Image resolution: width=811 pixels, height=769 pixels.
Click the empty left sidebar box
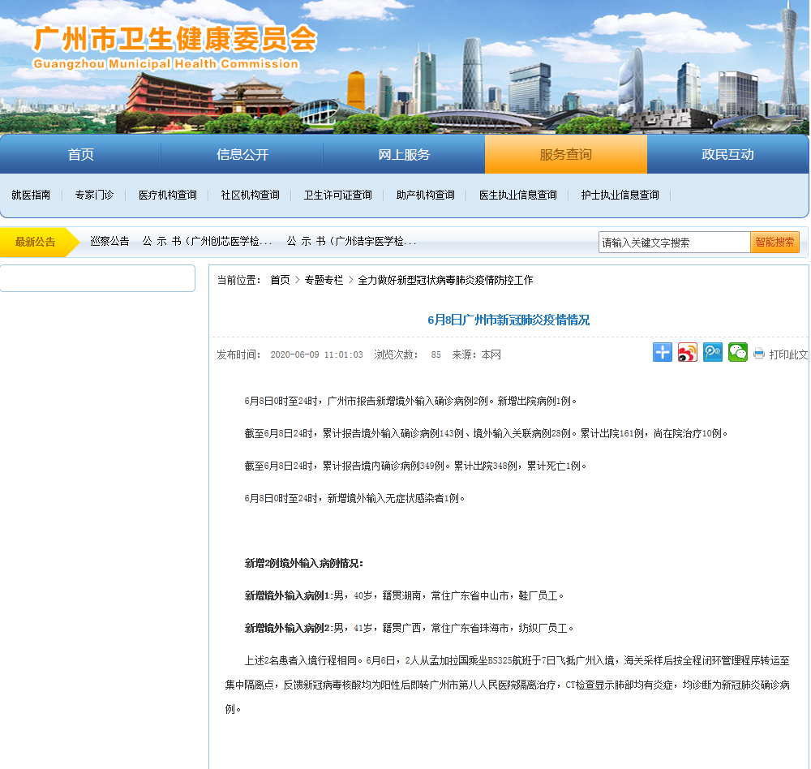97,278
